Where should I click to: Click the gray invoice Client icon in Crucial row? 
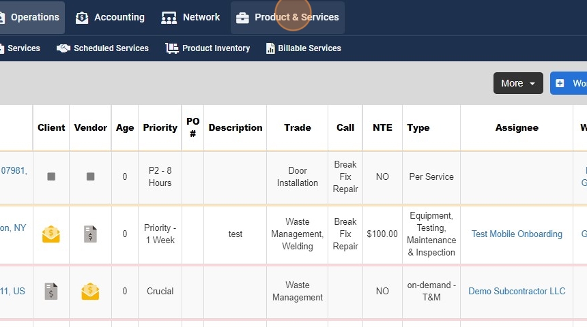(x=51, y=292)
